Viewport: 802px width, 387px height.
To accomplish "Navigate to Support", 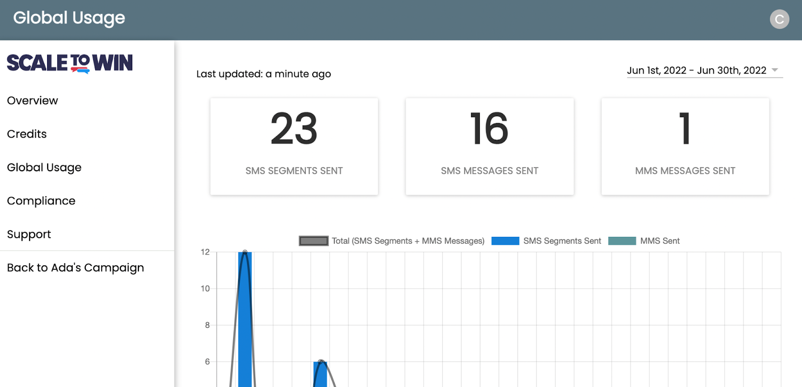I will [29, 234].
